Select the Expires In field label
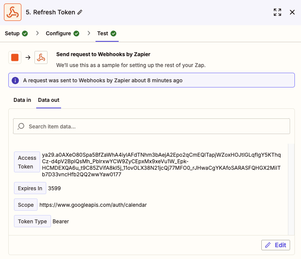301x259 pixels. (30, 188)
